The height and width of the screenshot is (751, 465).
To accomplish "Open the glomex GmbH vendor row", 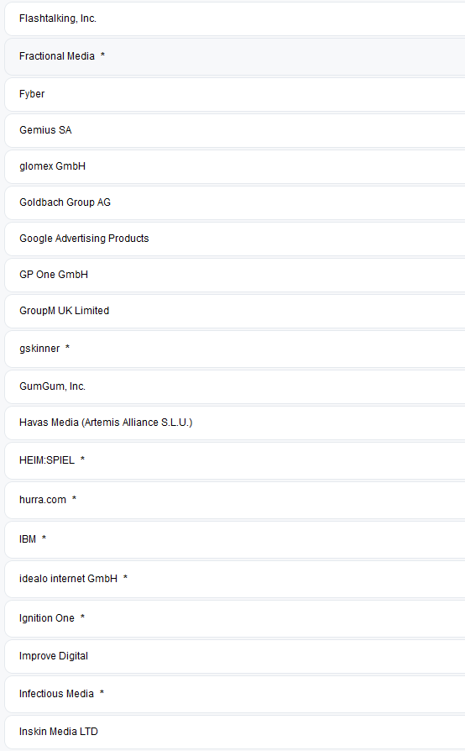I will tap(235, 166).
